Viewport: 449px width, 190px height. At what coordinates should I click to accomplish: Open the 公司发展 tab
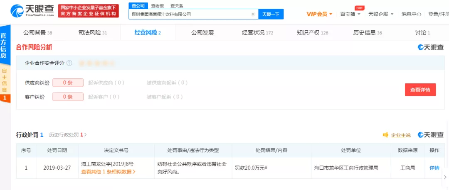[x=202, y=33]
